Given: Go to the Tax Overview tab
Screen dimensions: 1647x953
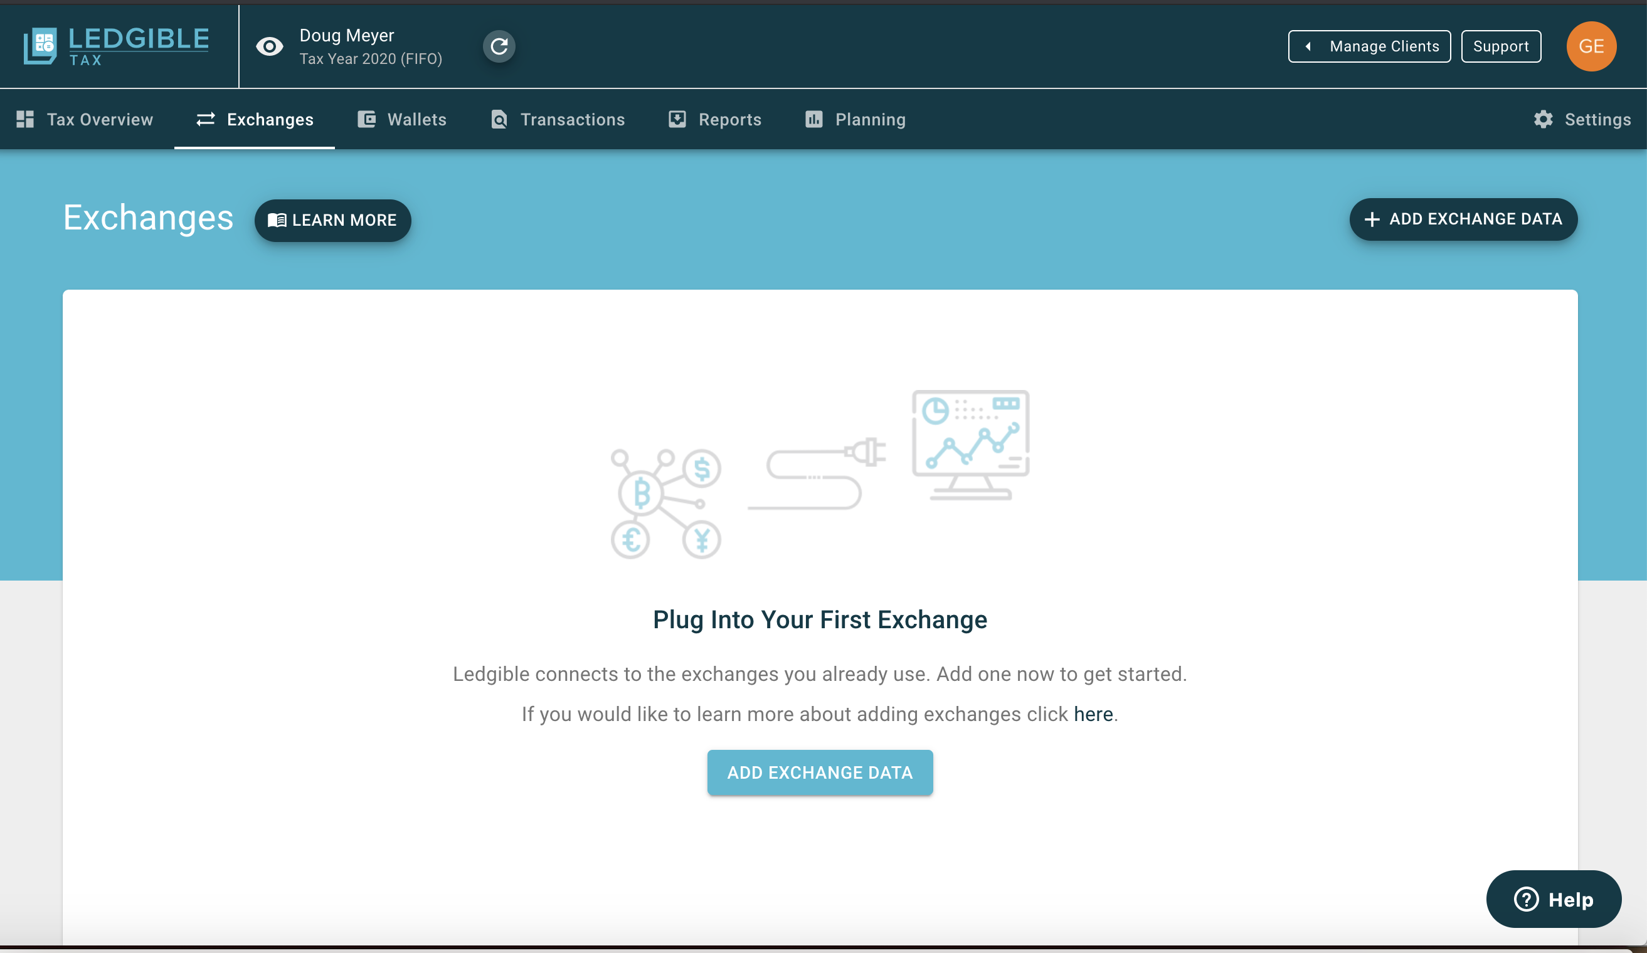Looking at the screenshot, I should pyautogui.click(x=85, y=120).
